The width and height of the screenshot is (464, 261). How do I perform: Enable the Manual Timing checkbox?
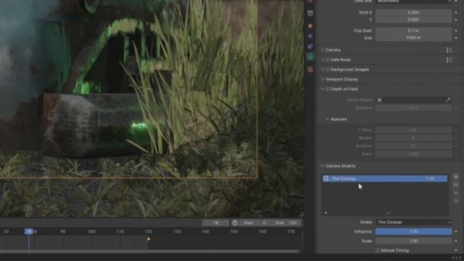(x=378, y=250)
